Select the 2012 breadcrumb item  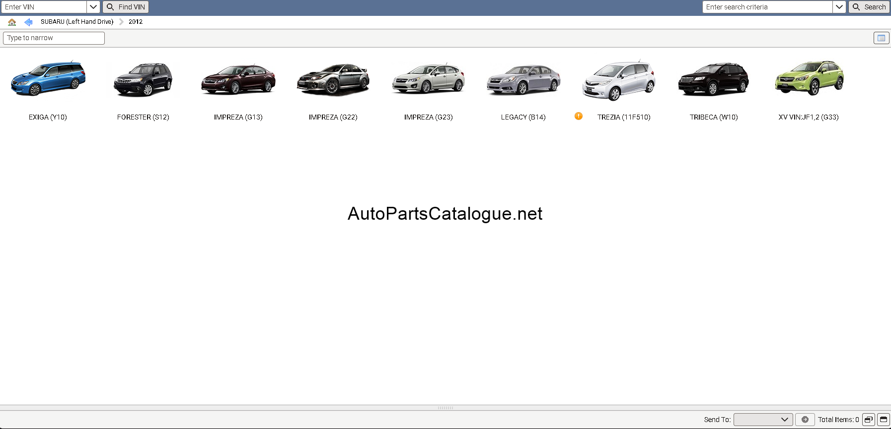pos(136,22)
